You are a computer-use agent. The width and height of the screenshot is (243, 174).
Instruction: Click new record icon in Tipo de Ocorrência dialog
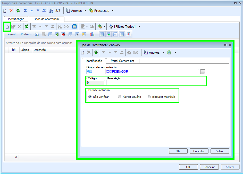click(83, 53)
